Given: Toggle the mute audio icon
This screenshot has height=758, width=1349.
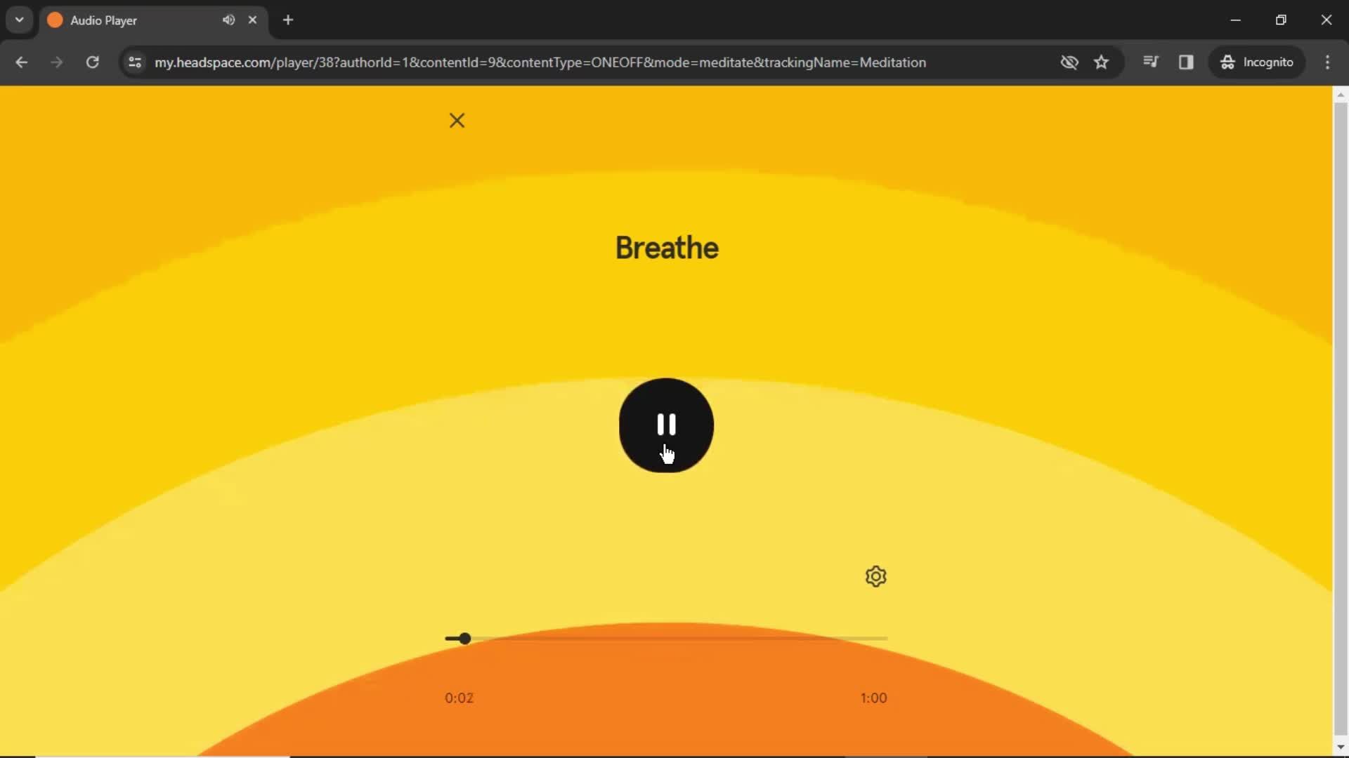Looking at the screenshot, I should point(227,20).
